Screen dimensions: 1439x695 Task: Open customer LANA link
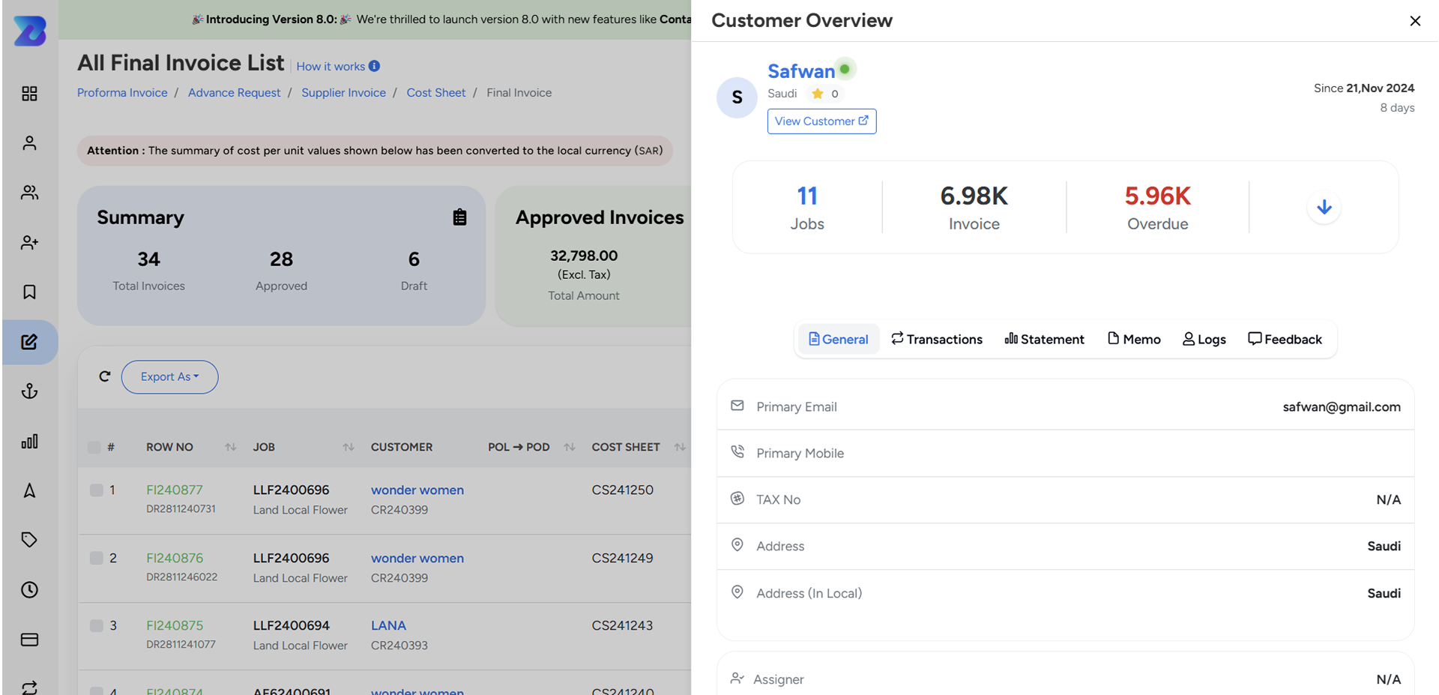coord(388,625)
